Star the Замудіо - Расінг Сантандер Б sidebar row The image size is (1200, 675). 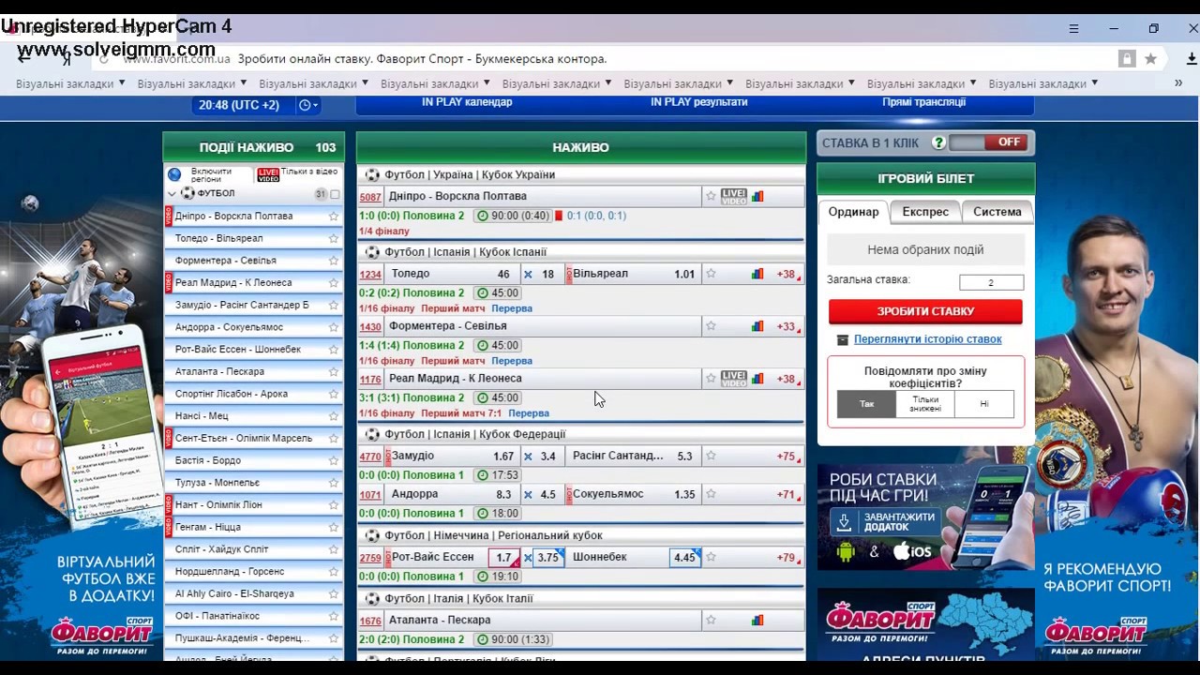coord(333,305)
